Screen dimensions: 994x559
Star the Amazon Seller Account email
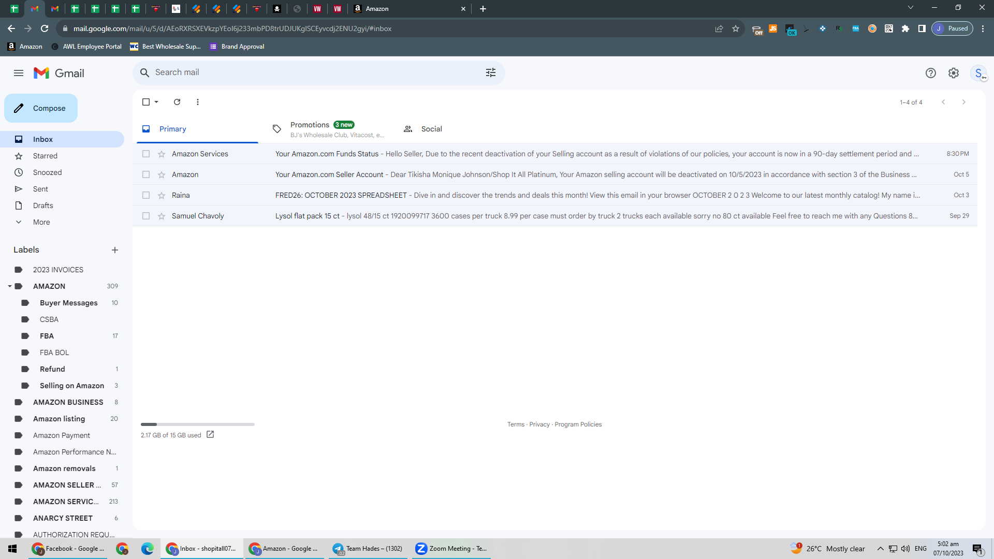pyautogui.click(x=162, y=174)
